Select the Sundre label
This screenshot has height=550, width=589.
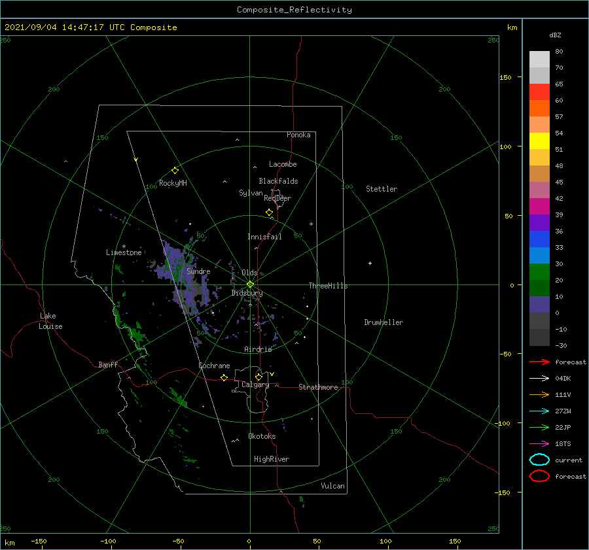[198, 271]
